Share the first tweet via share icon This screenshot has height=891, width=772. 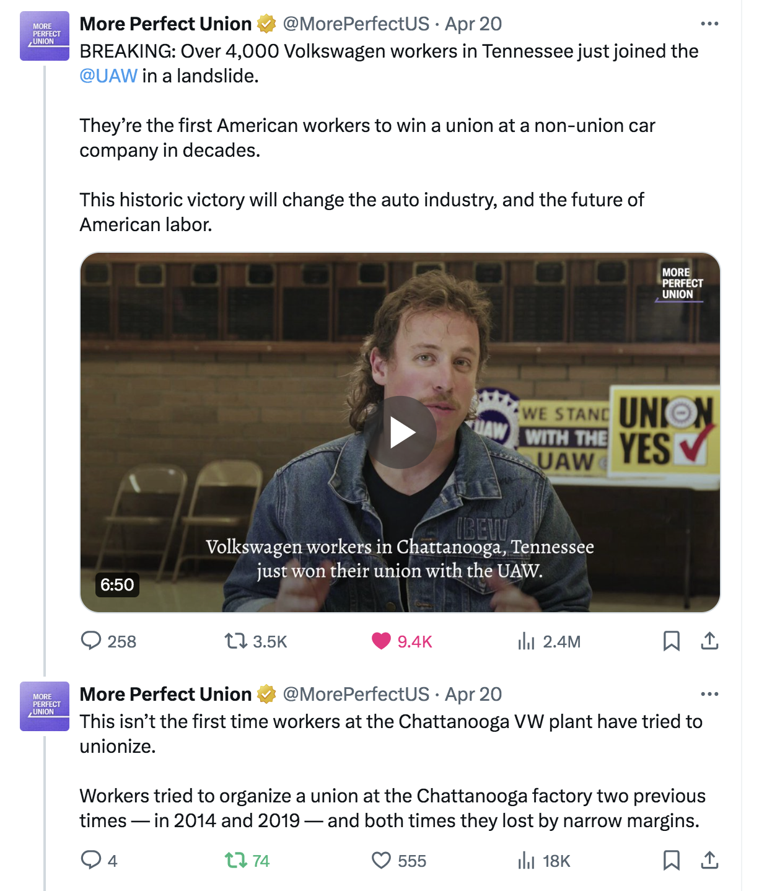pos(709,641)
